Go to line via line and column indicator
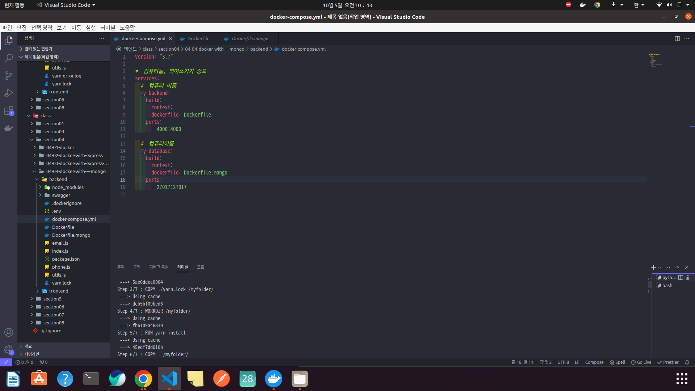 coord(522,362)
